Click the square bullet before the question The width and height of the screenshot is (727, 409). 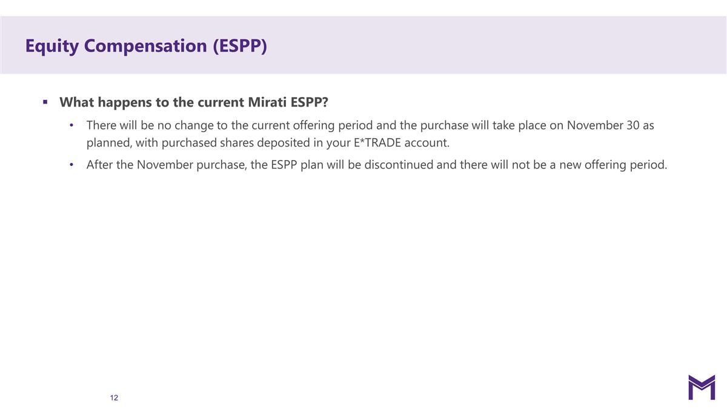pyautogui.click(x=45, y=102)
